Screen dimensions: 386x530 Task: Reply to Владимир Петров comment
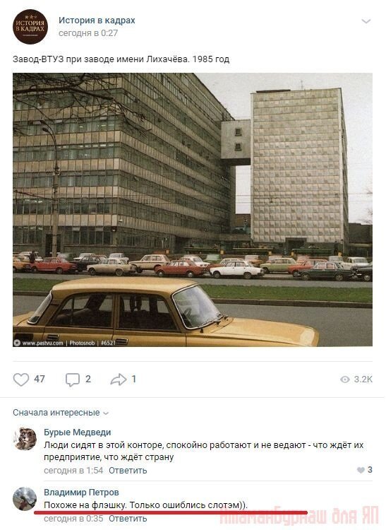(x=128, y=518)
